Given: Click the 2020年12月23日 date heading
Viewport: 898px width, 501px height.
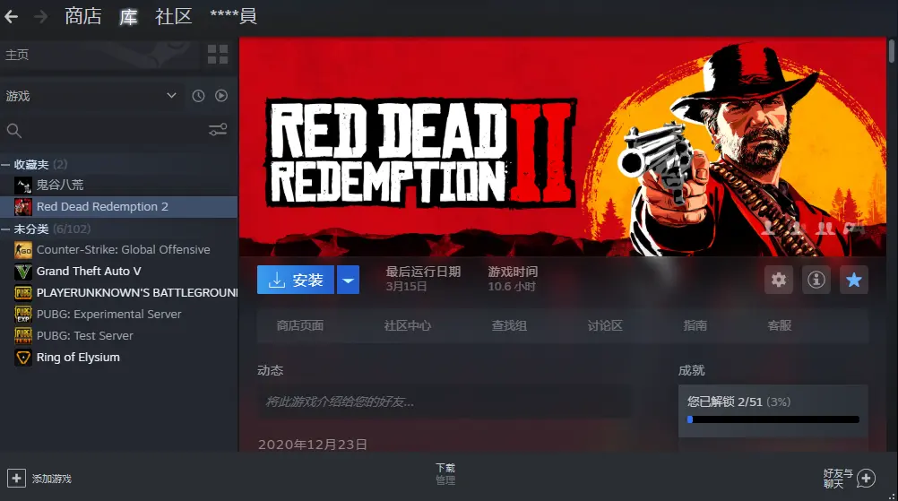Looking at the screenshot, I should pyautogui.click(x=313, y=445).
